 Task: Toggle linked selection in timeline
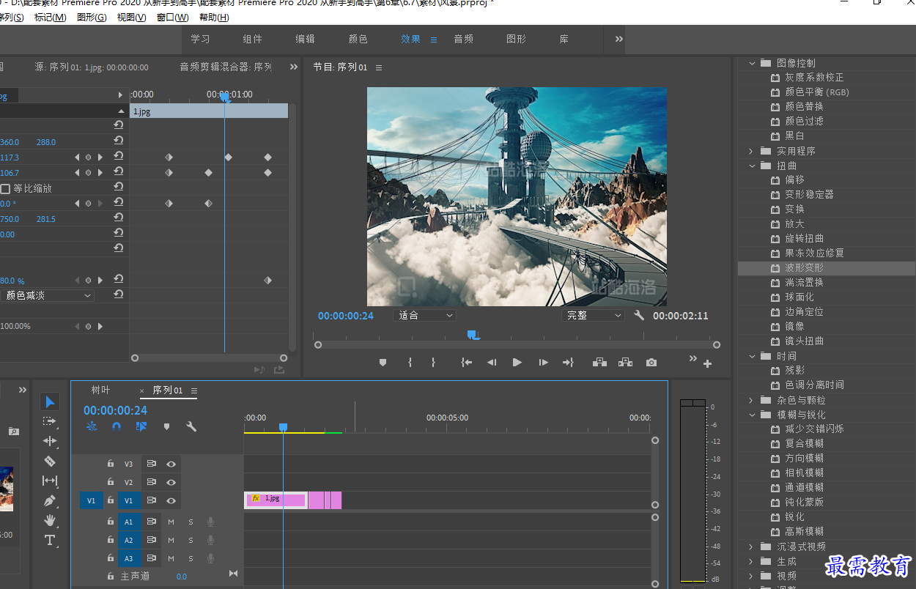coord(141,426)
